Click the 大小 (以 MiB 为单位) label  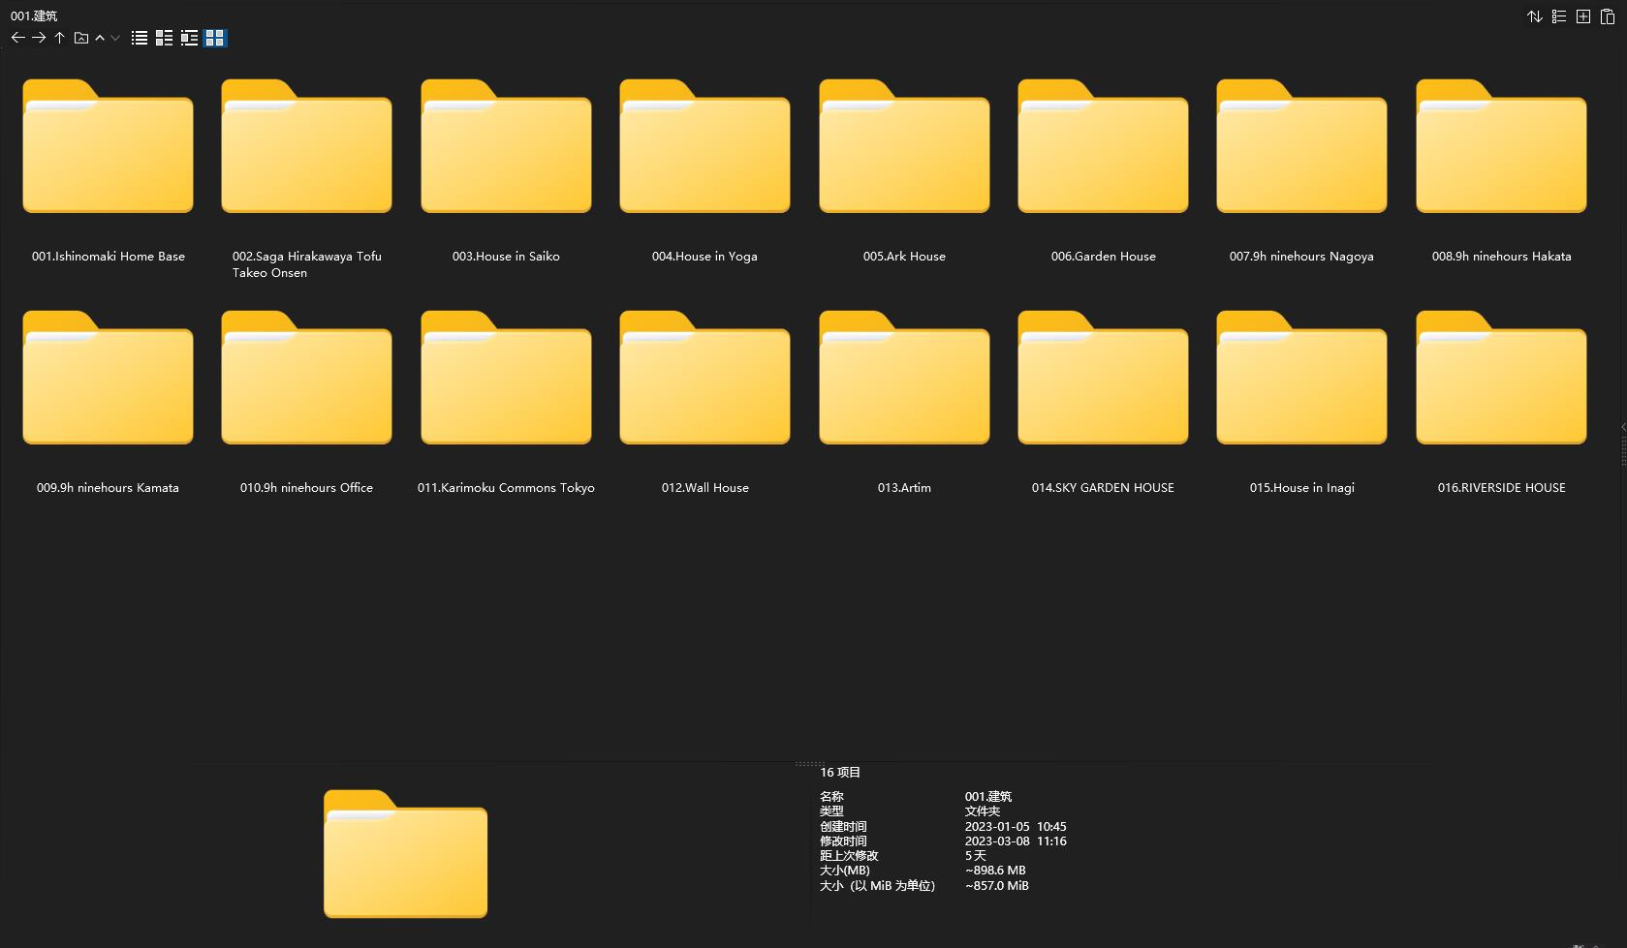(878, 885)
